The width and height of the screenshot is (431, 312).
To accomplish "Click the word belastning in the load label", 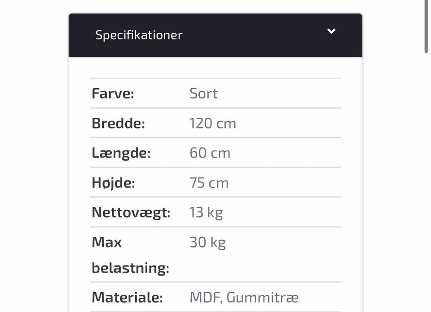I will [x=130, y=268].
